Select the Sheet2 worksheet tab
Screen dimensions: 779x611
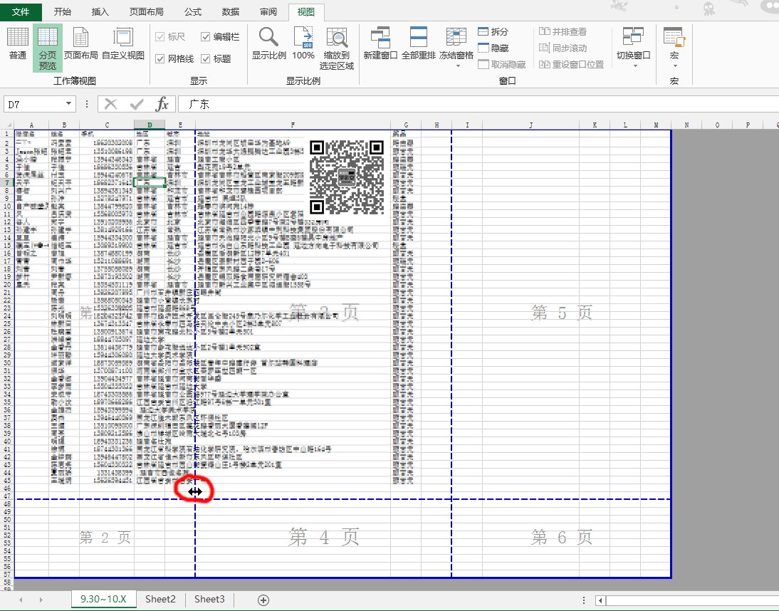tap(160, 599)
